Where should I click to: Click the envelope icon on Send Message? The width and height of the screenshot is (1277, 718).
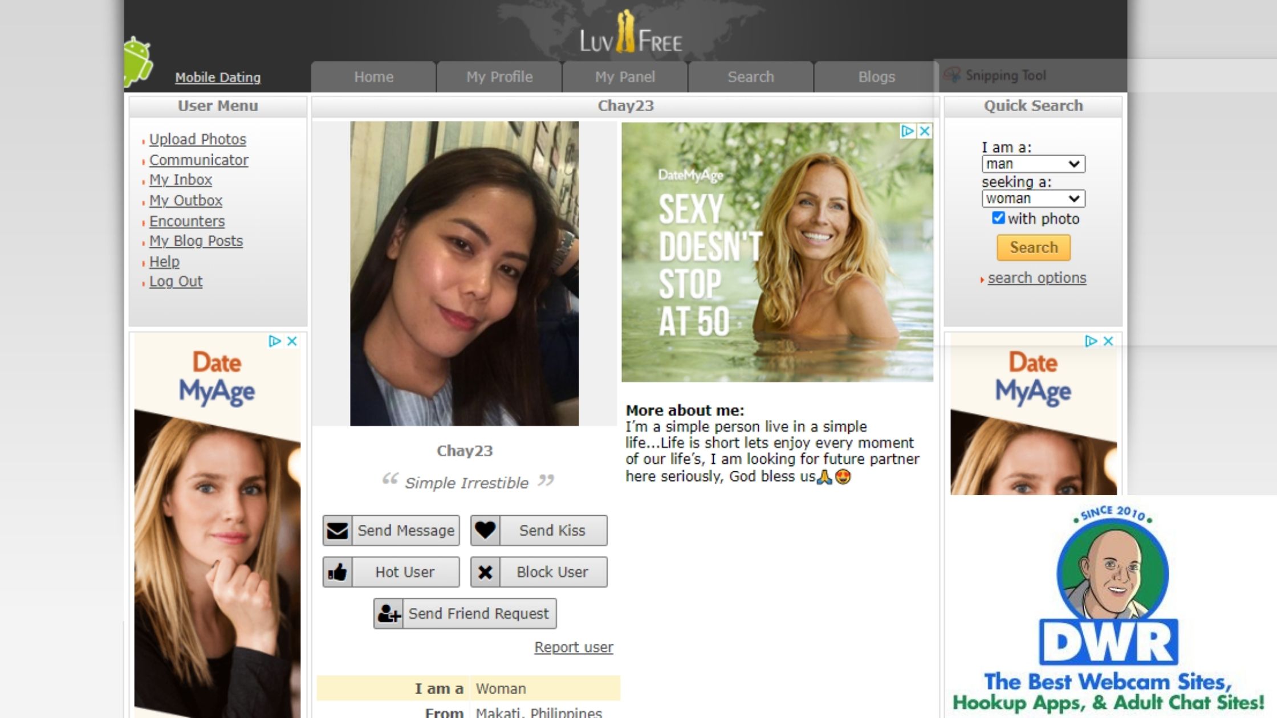point(337,531)
